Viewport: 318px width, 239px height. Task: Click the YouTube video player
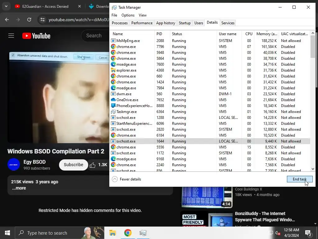(58, 97)
